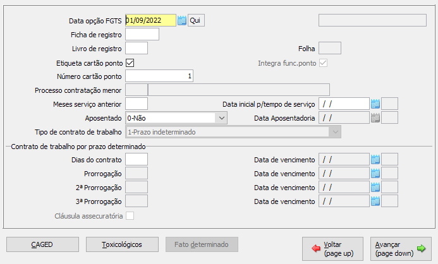Open calendar for Dias do contrato vencimento
Viewport: 438px width, 264px height.
pyautogui.click(x=375, y=159)
